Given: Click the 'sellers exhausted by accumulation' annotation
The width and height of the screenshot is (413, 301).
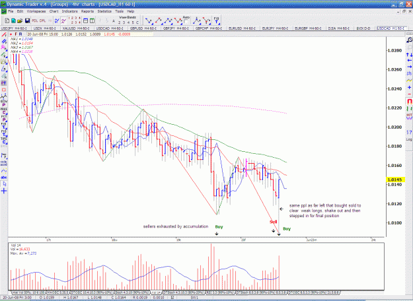Looking at the screenshot, I should [x=176, y=226].
